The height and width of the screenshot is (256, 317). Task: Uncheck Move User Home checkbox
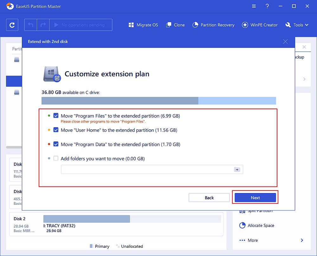point(56,130)
